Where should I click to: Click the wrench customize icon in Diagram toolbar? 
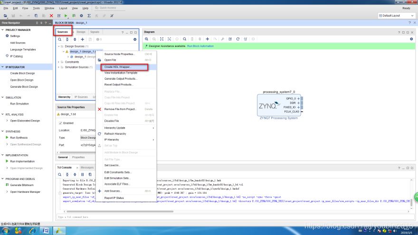(x=223, y=39)
